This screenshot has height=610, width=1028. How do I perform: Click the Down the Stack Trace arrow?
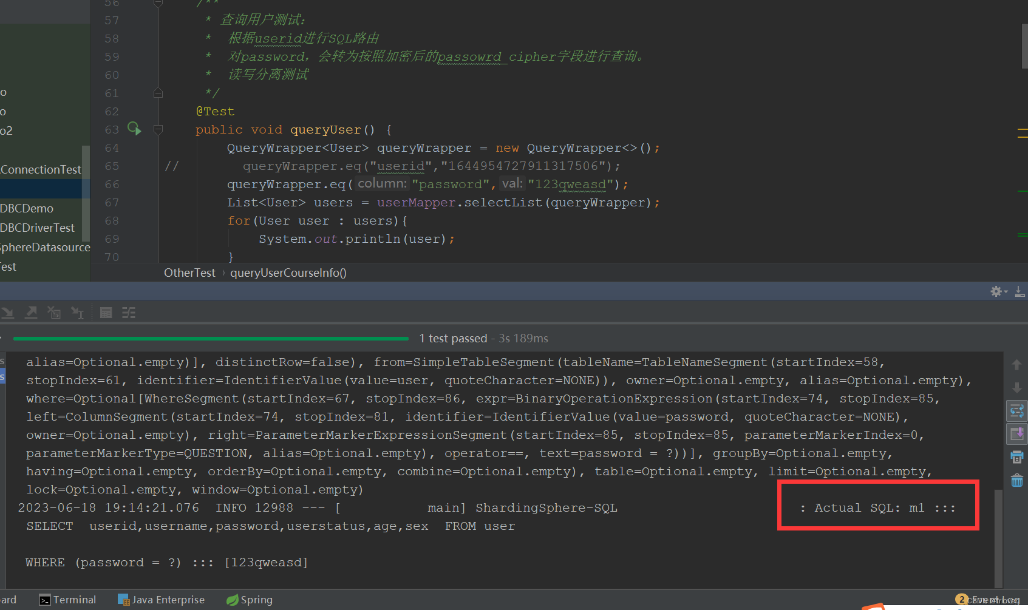1016,387
